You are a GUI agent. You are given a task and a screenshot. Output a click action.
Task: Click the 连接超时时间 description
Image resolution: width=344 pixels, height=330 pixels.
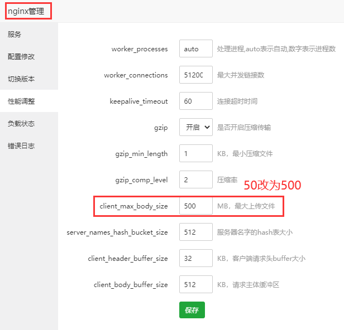tap(237, 101)
